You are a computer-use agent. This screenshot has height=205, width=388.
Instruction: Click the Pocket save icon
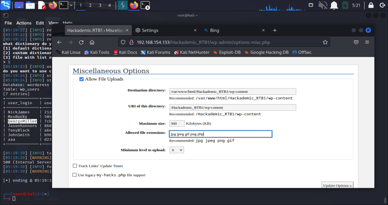click(x=356, y=42)
